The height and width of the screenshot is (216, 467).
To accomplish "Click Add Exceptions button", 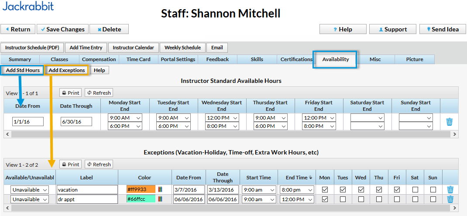I will [x=67, y=70].
